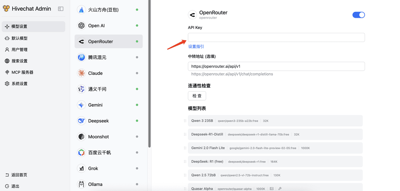Click the Quasar Alpha model name

(202, 189)
